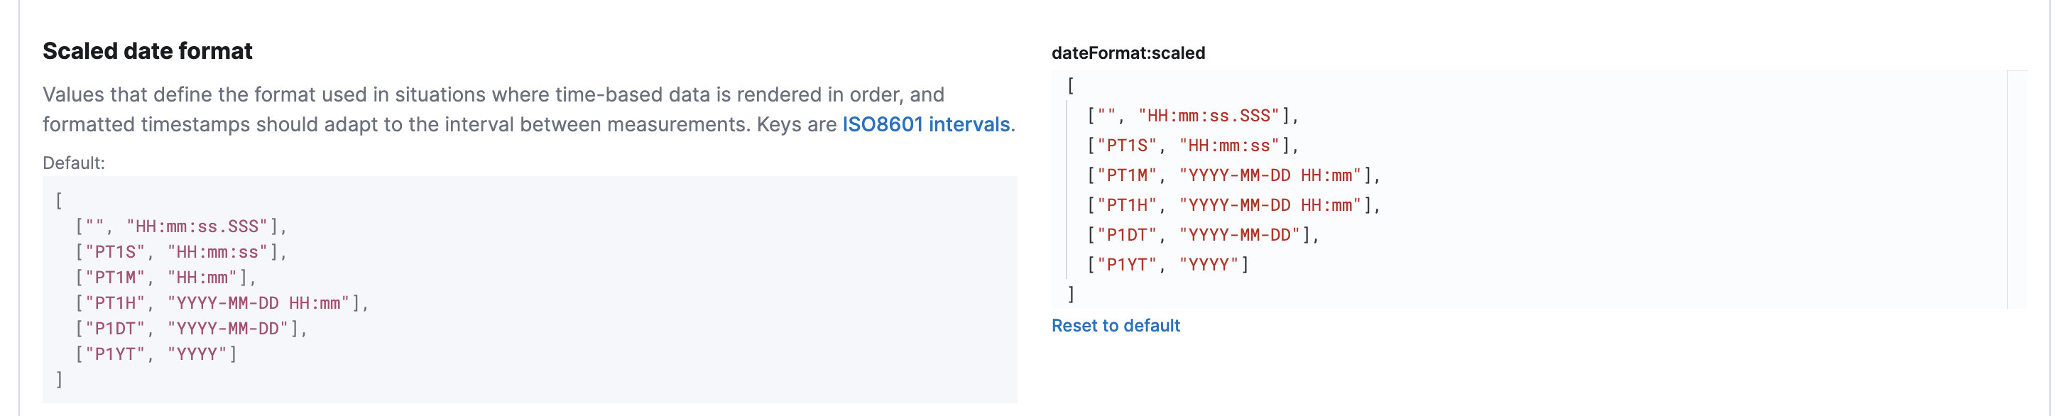
Task: Click the opening bracket line in the dateFormat:scaled editor
Action: [x=1071, y=86]
